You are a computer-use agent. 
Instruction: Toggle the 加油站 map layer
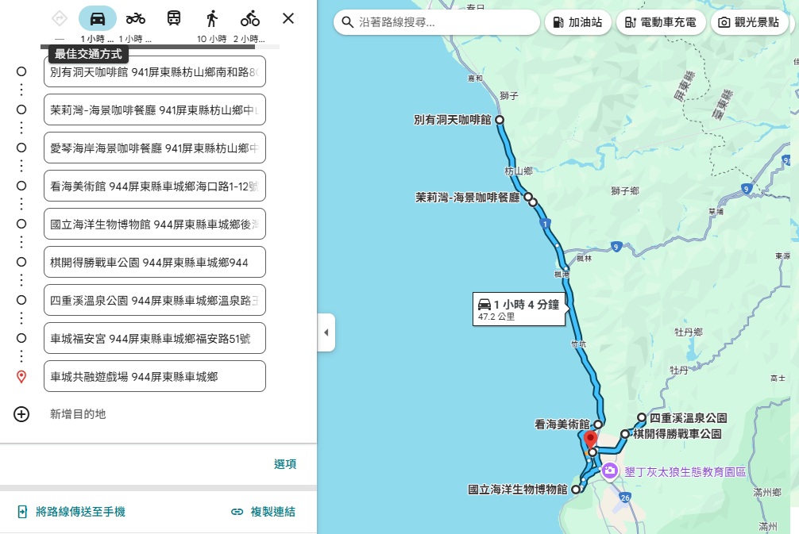[578, 22]
